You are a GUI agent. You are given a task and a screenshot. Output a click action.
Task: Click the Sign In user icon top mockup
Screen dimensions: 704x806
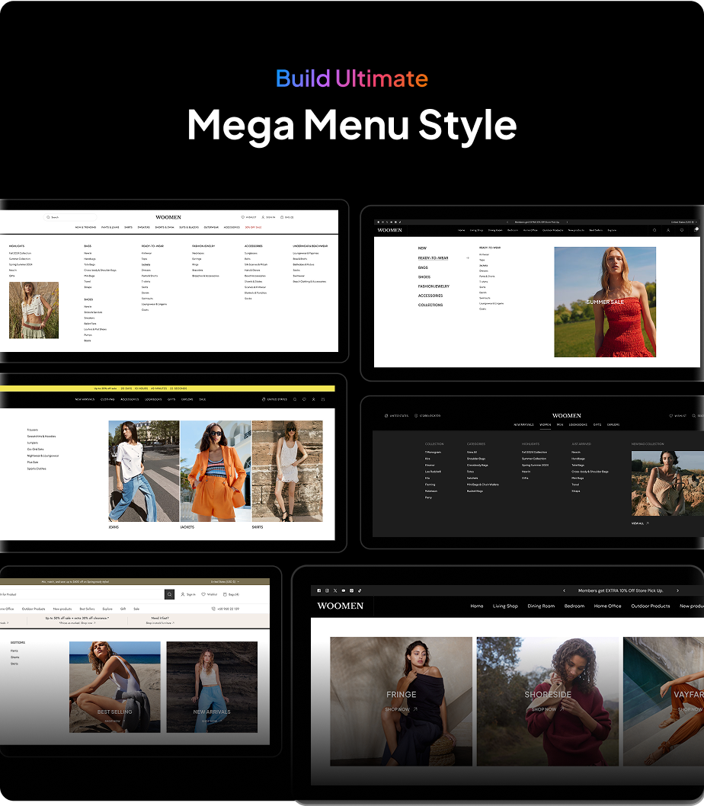(x=263, y=217)
